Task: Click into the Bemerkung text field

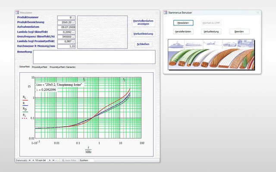Action: pyautogui.click(x=94, y=57)
